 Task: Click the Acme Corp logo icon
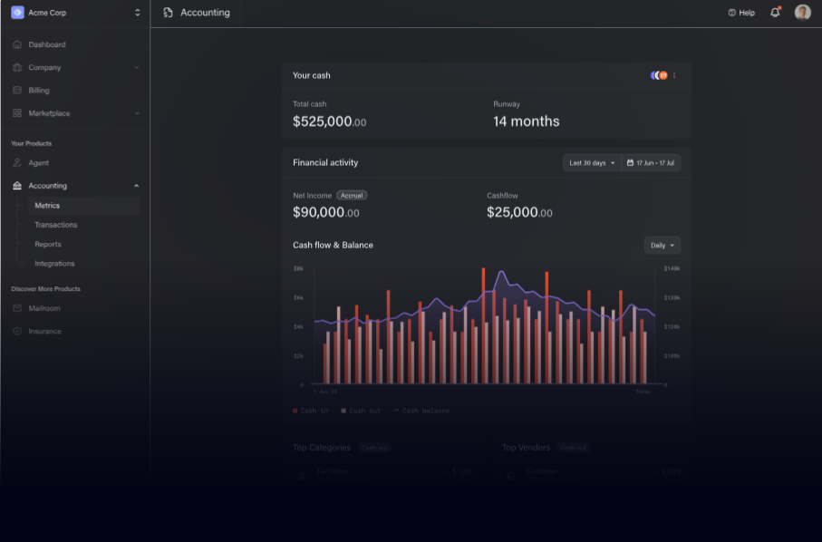click(17, 13)
